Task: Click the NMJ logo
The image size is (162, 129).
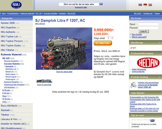Action: pos(16,5)
